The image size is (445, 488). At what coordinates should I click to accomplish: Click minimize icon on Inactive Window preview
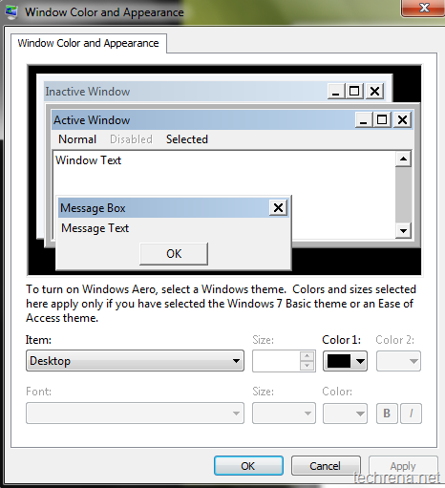click(x=336, y=92)
